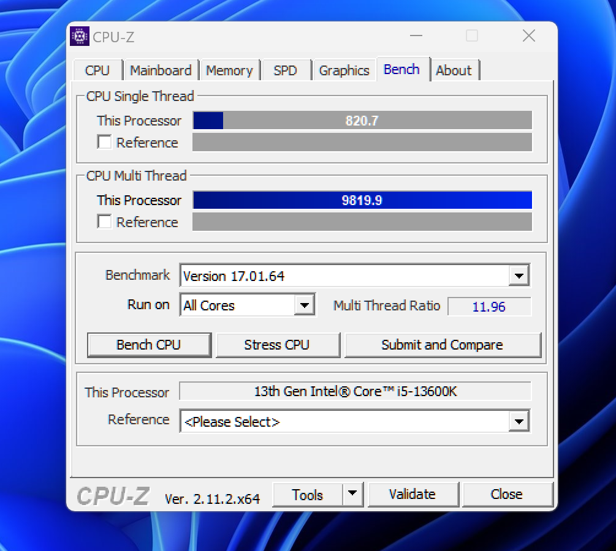Screen dimensions: 616x551
Task: Open the Reference Please Select dropdown
Action: (x=355, y=421)
